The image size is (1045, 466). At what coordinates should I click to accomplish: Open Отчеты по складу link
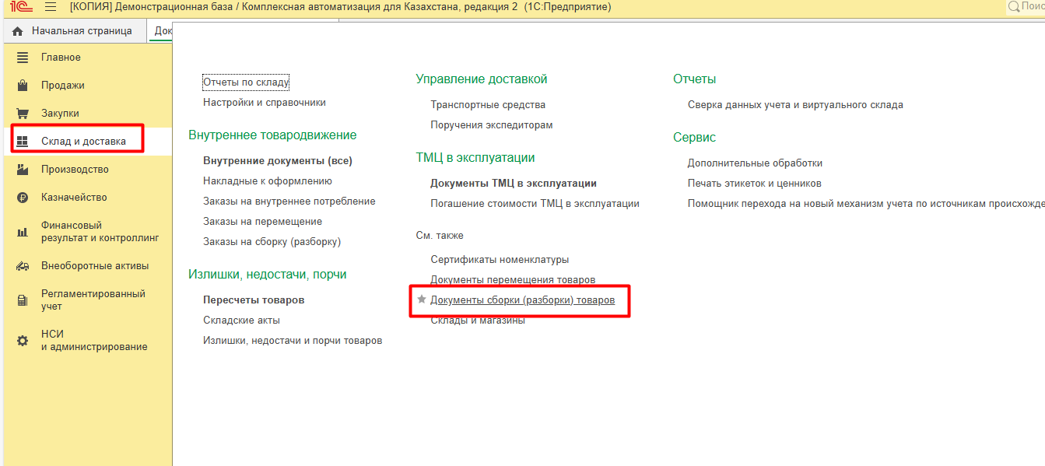246,82
